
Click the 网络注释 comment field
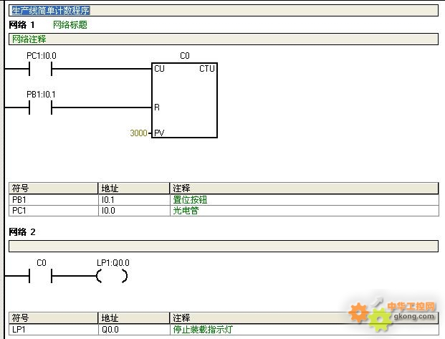pyautogui.click(x=224, y=39)
